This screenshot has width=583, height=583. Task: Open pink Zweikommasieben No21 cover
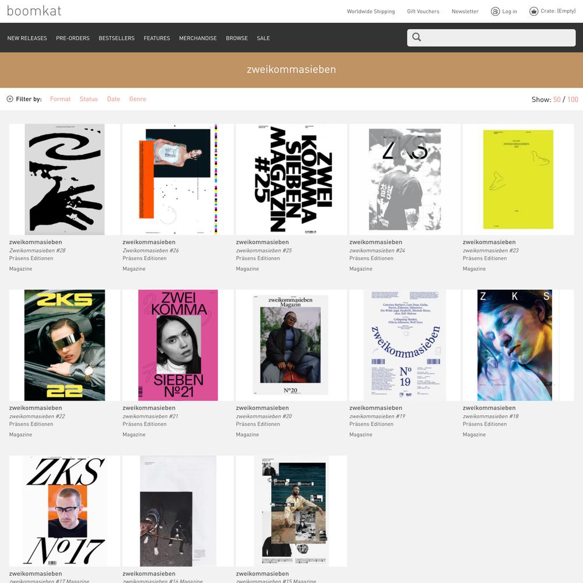(178, 345)
